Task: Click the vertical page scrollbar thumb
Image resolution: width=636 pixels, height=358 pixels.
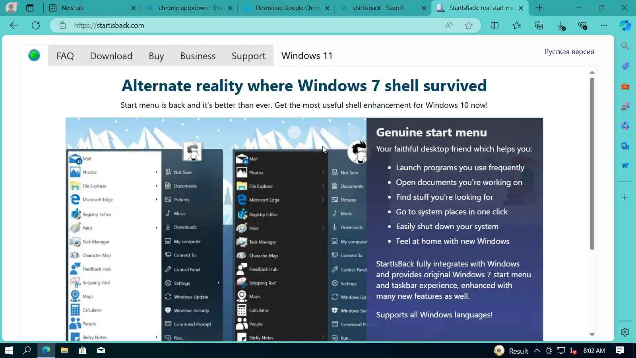Action: (x=592, y=163)
